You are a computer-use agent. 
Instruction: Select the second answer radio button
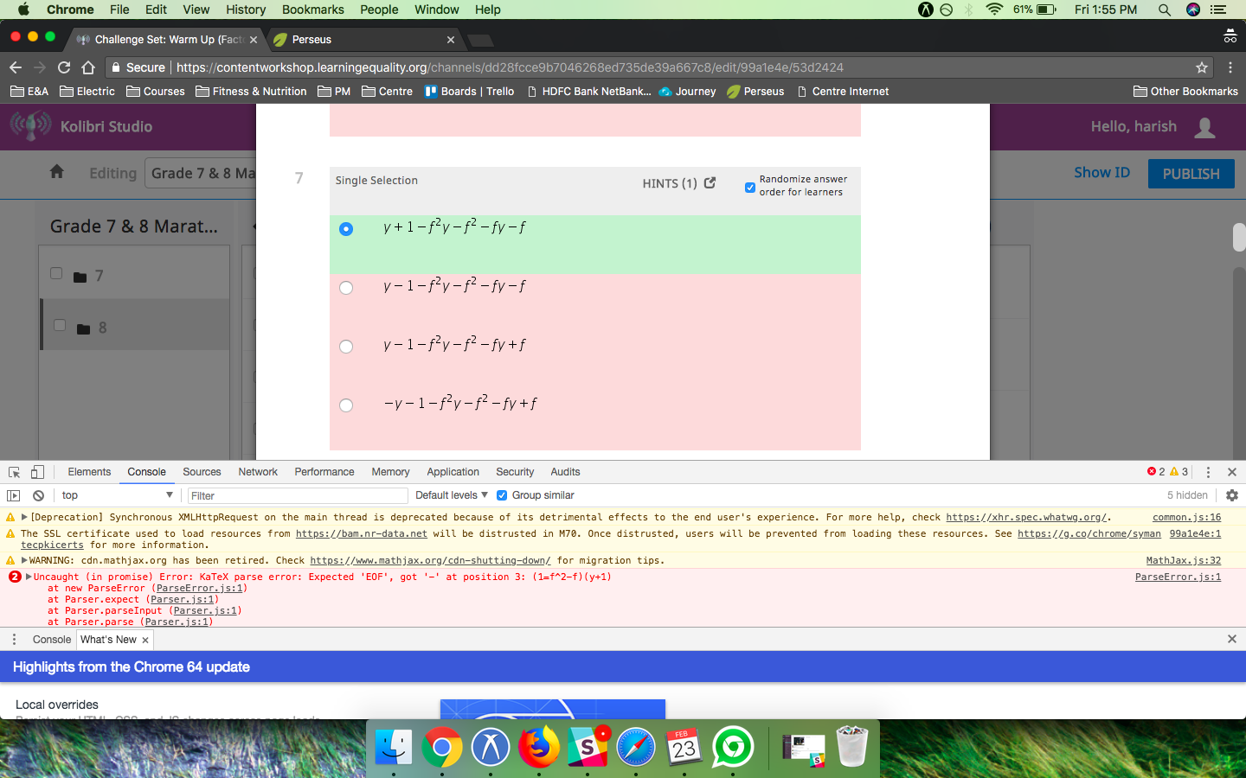click(346, 288)
